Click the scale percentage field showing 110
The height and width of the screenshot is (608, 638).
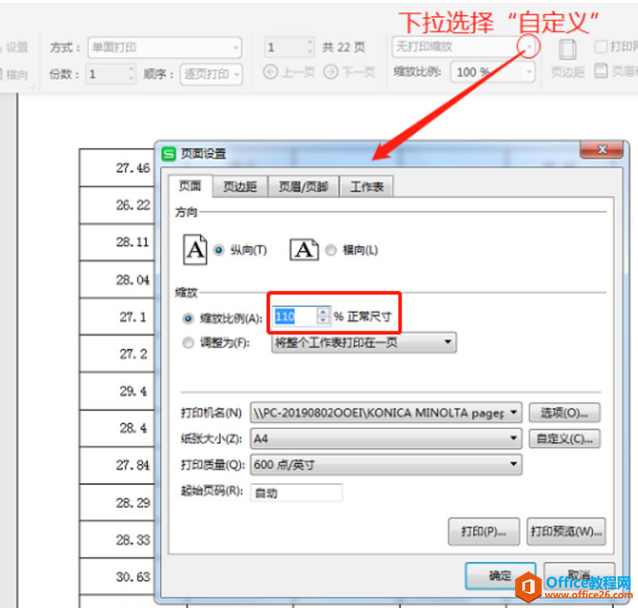coord(294,316)
